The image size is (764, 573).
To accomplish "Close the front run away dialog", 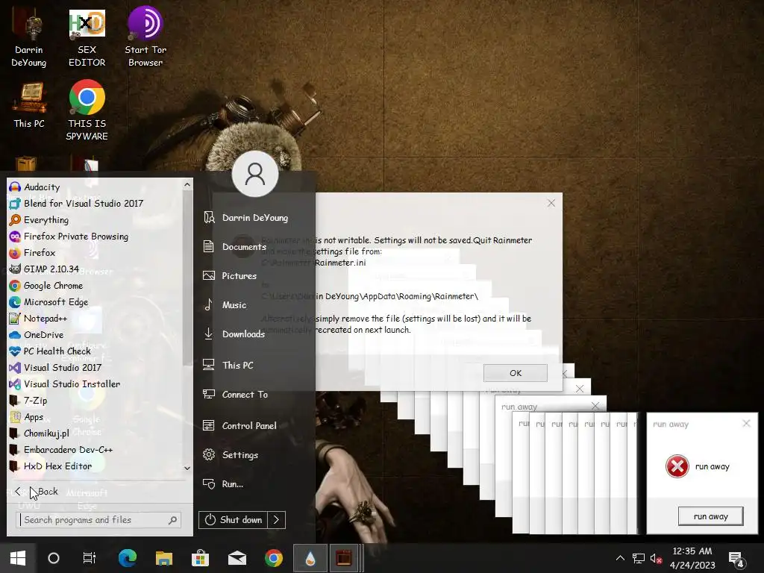I will point(746,424).
